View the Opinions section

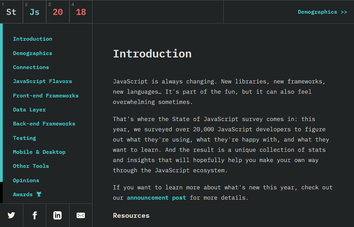[x=26, y=180]
